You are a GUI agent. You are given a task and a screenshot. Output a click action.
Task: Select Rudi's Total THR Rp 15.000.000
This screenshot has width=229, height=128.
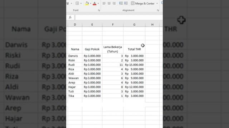click(134, 65)
